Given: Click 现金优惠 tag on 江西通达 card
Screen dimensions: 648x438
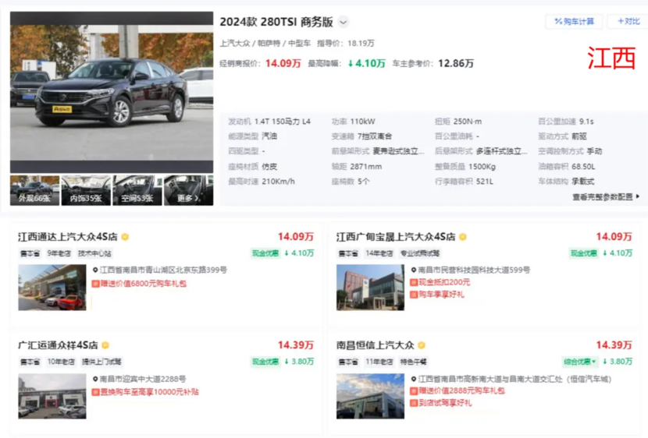Looking at the screenshot, I should point(265,253).
